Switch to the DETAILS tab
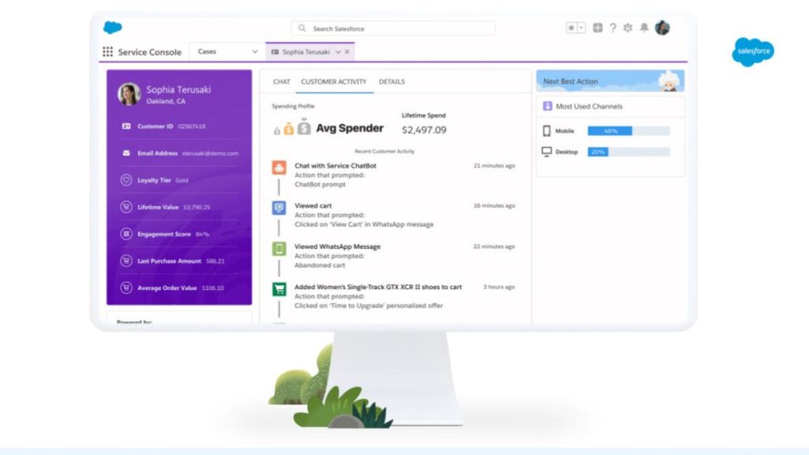This screenshot has height=455, width=809. tap(392, 81)
